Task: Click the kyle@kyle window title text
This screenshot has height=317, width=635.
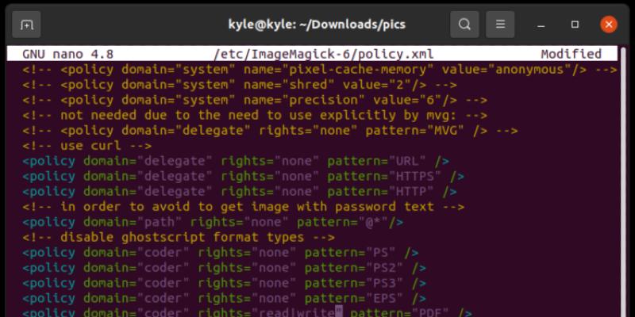Action: click(x=316, y=25)
